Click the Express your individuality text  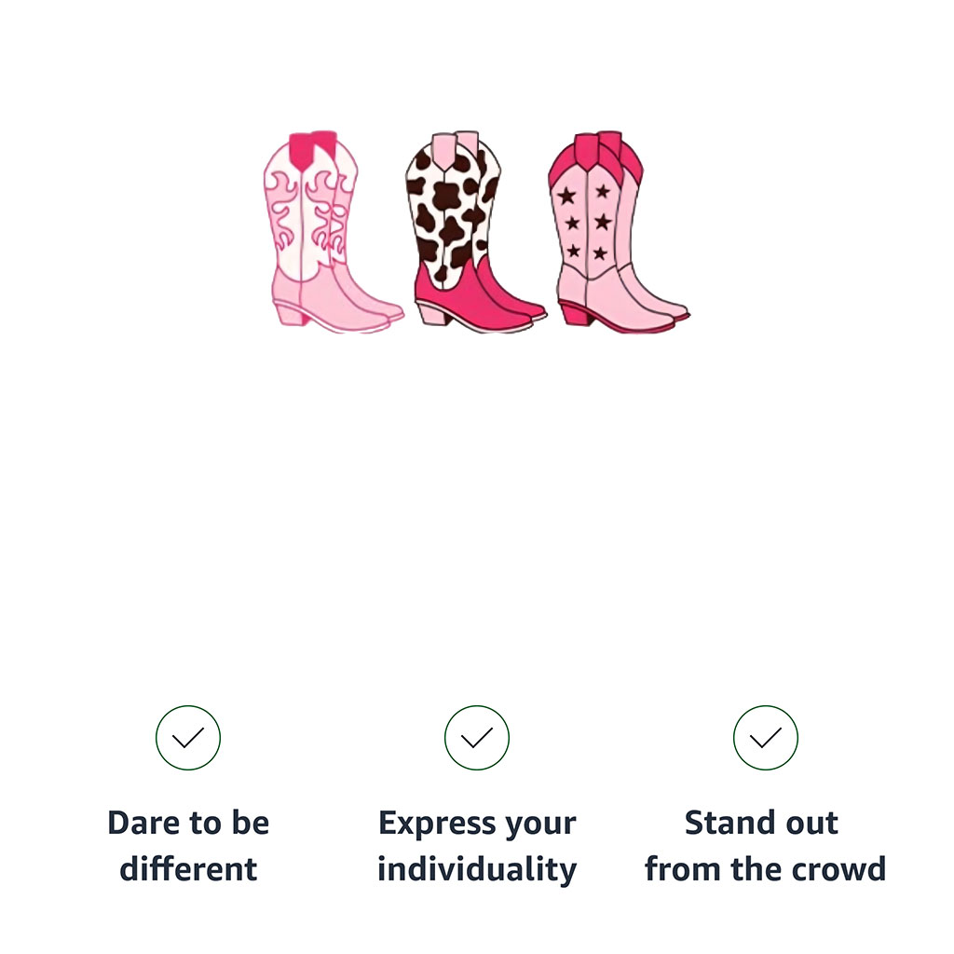(477, 847)
